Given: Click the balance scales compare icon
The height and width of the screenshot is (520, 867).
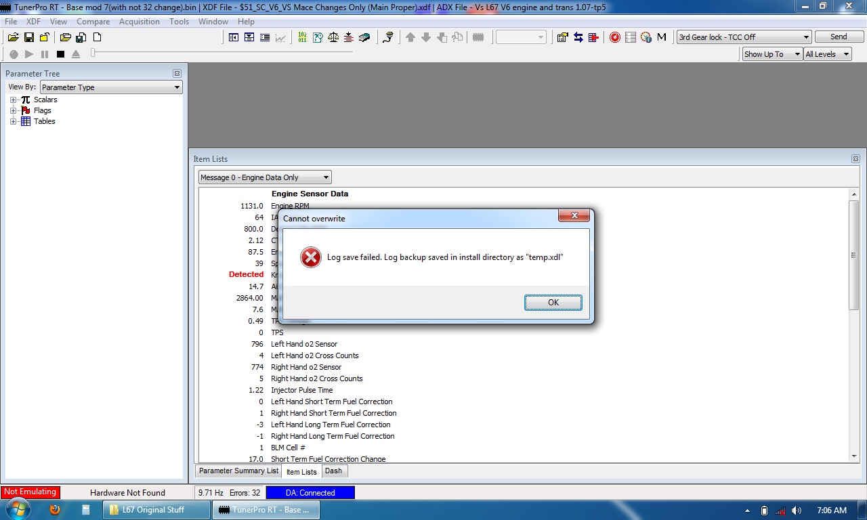Looking at the screenshot, I should tap(333, 37).
